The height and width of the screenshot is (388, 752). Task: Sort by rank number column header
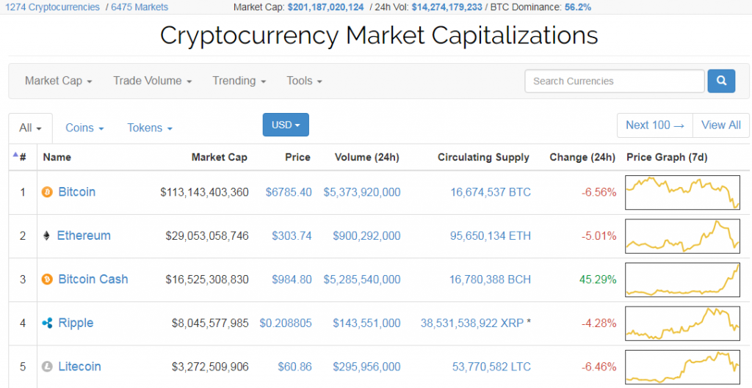(22, 157)
